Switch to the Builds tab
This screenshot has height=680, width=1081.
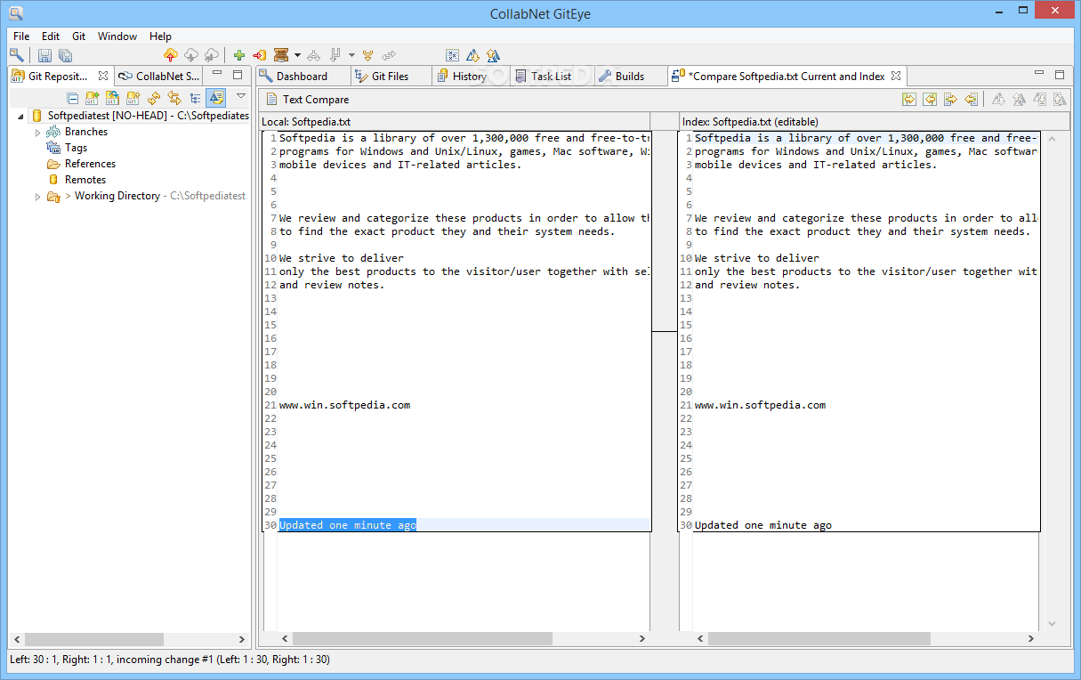pyautogui.click(x=629, y=77)
